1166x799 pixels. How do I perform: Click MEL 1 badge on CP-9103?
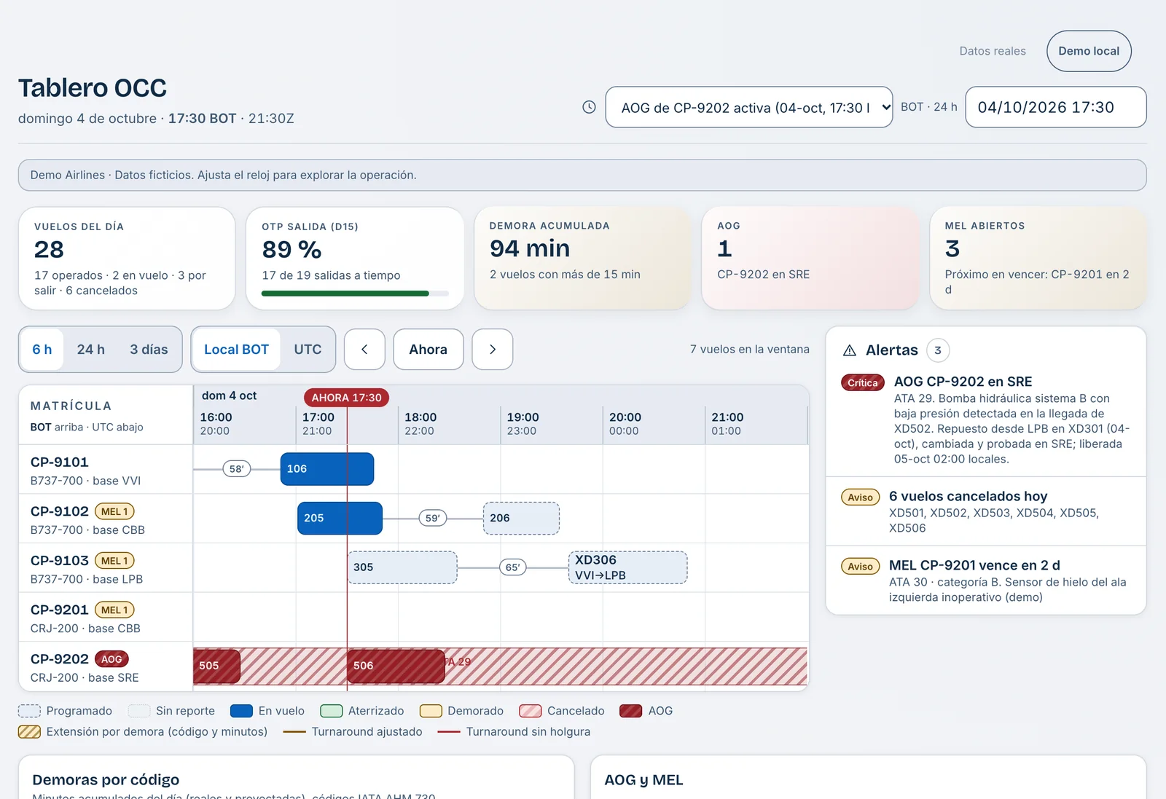114,561
